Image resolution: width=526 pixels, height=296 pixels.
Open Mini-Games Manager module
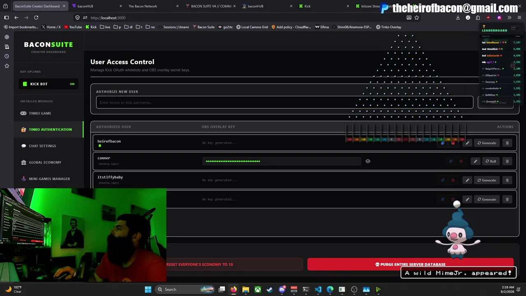[48, 179]
